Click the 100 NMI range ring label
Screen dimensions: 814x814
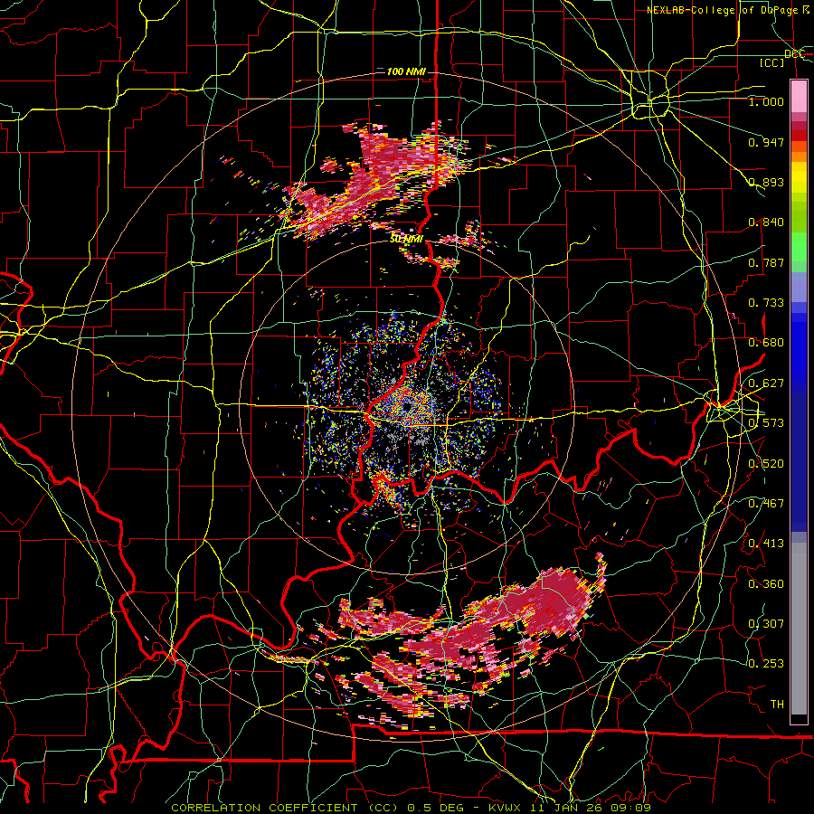(406, 71)
